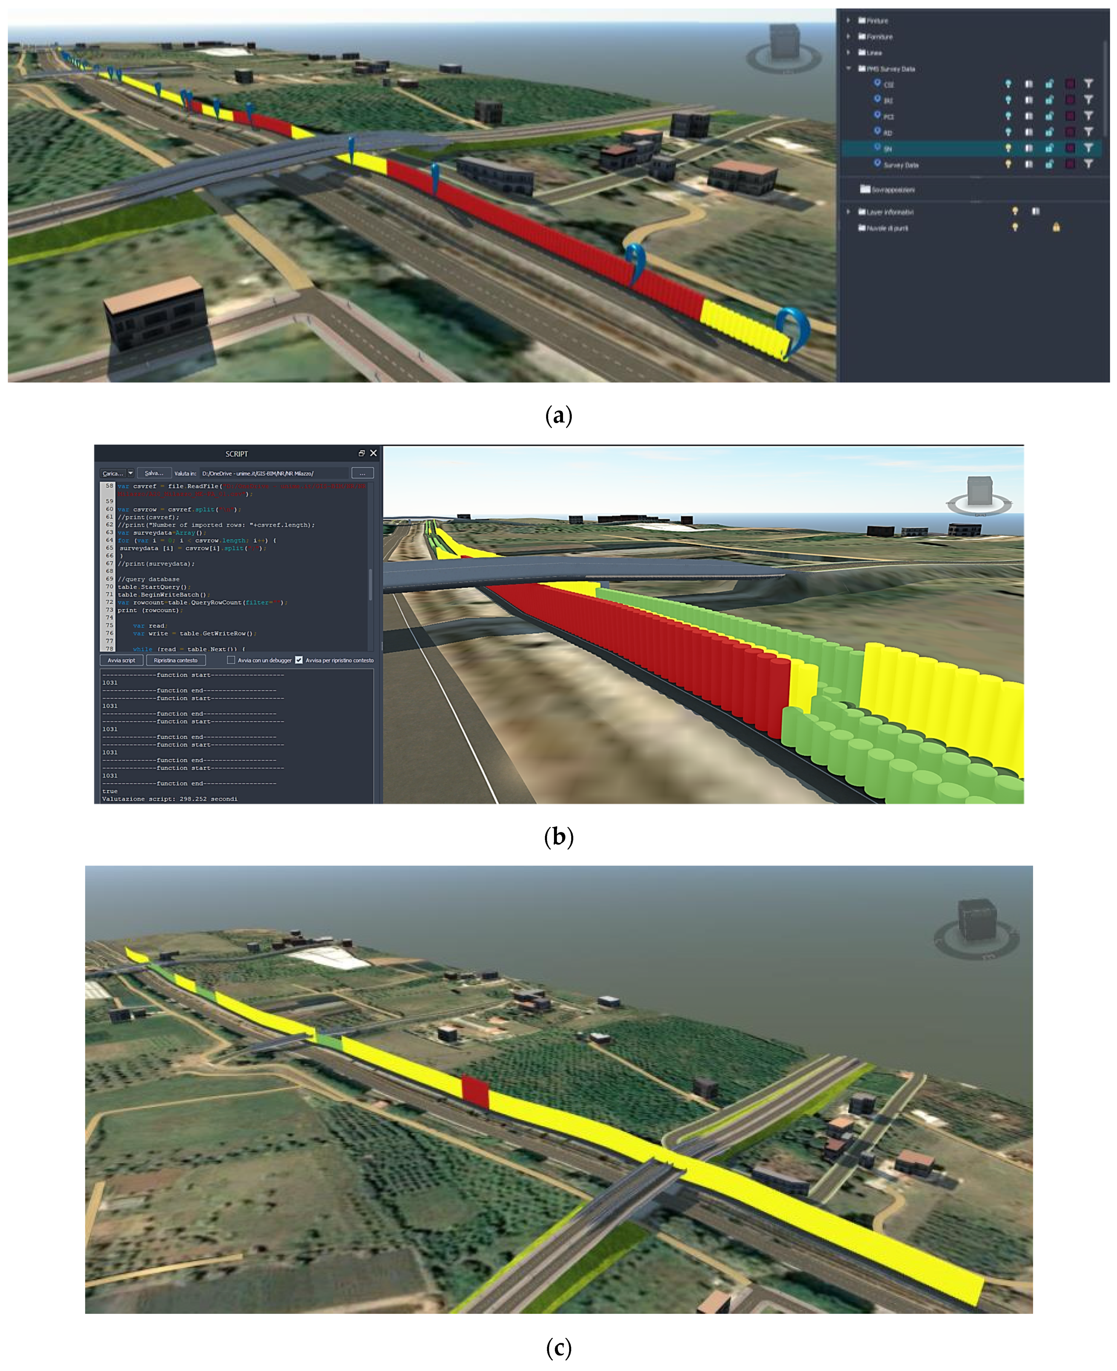Click the 'Valuta in' path input field
Viewport: 1117px width, 1371px height.
pos(273,473)
